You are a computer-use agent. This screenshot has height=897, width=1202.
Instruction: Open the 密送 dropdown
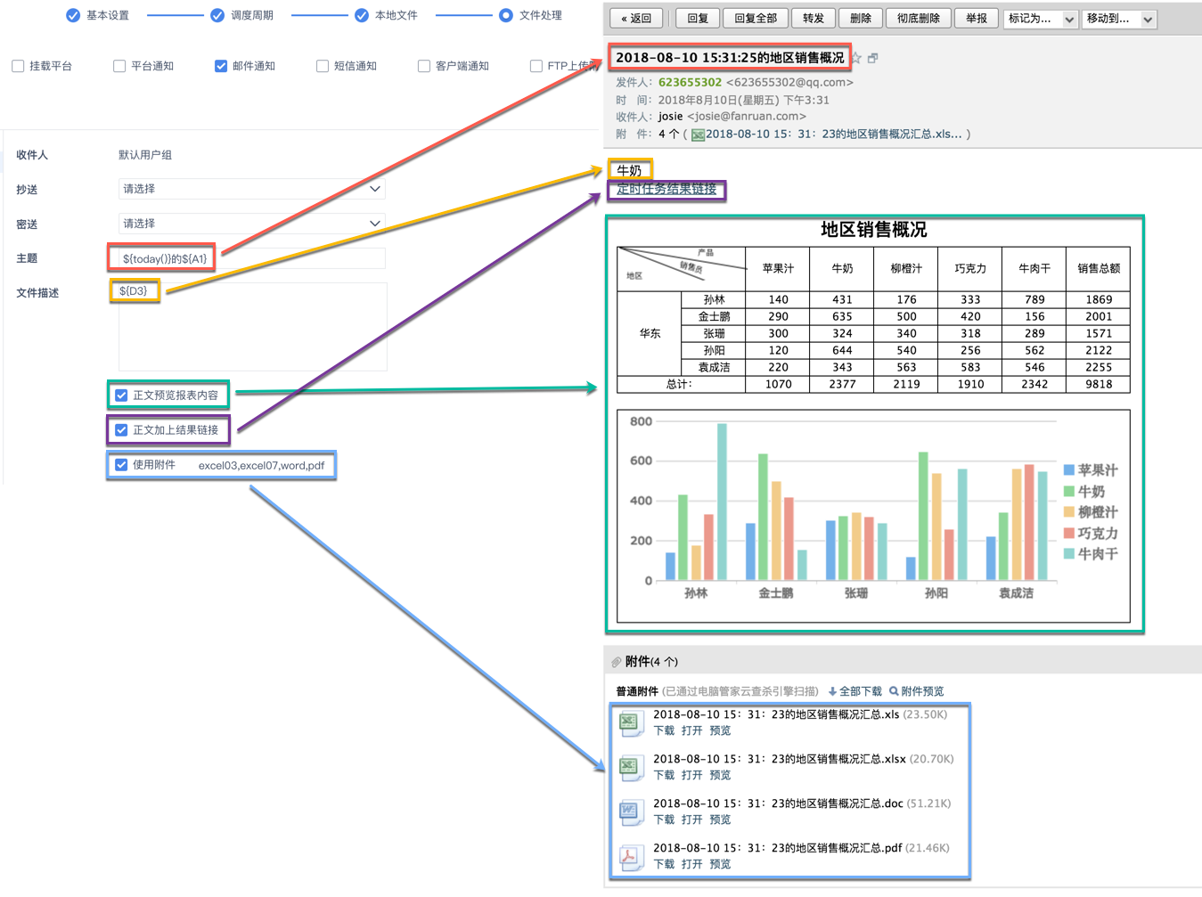pos(252,224)
